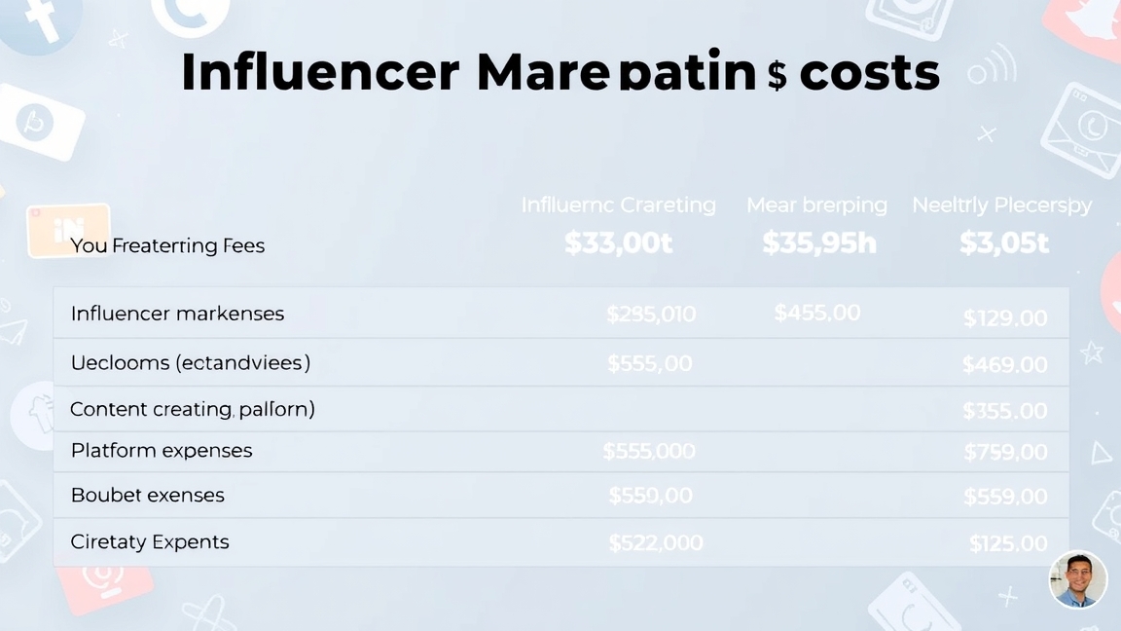Viewport: 1121px width, 631px height.
Task: Click the 'Influencer markenses' row label
Action: tap(177, 314)
